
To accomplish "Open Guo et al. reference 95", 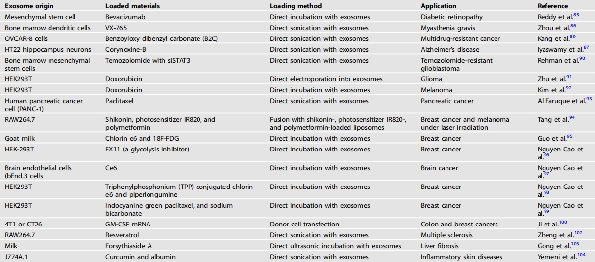I will pyautogui.click(x=568, y=137).
